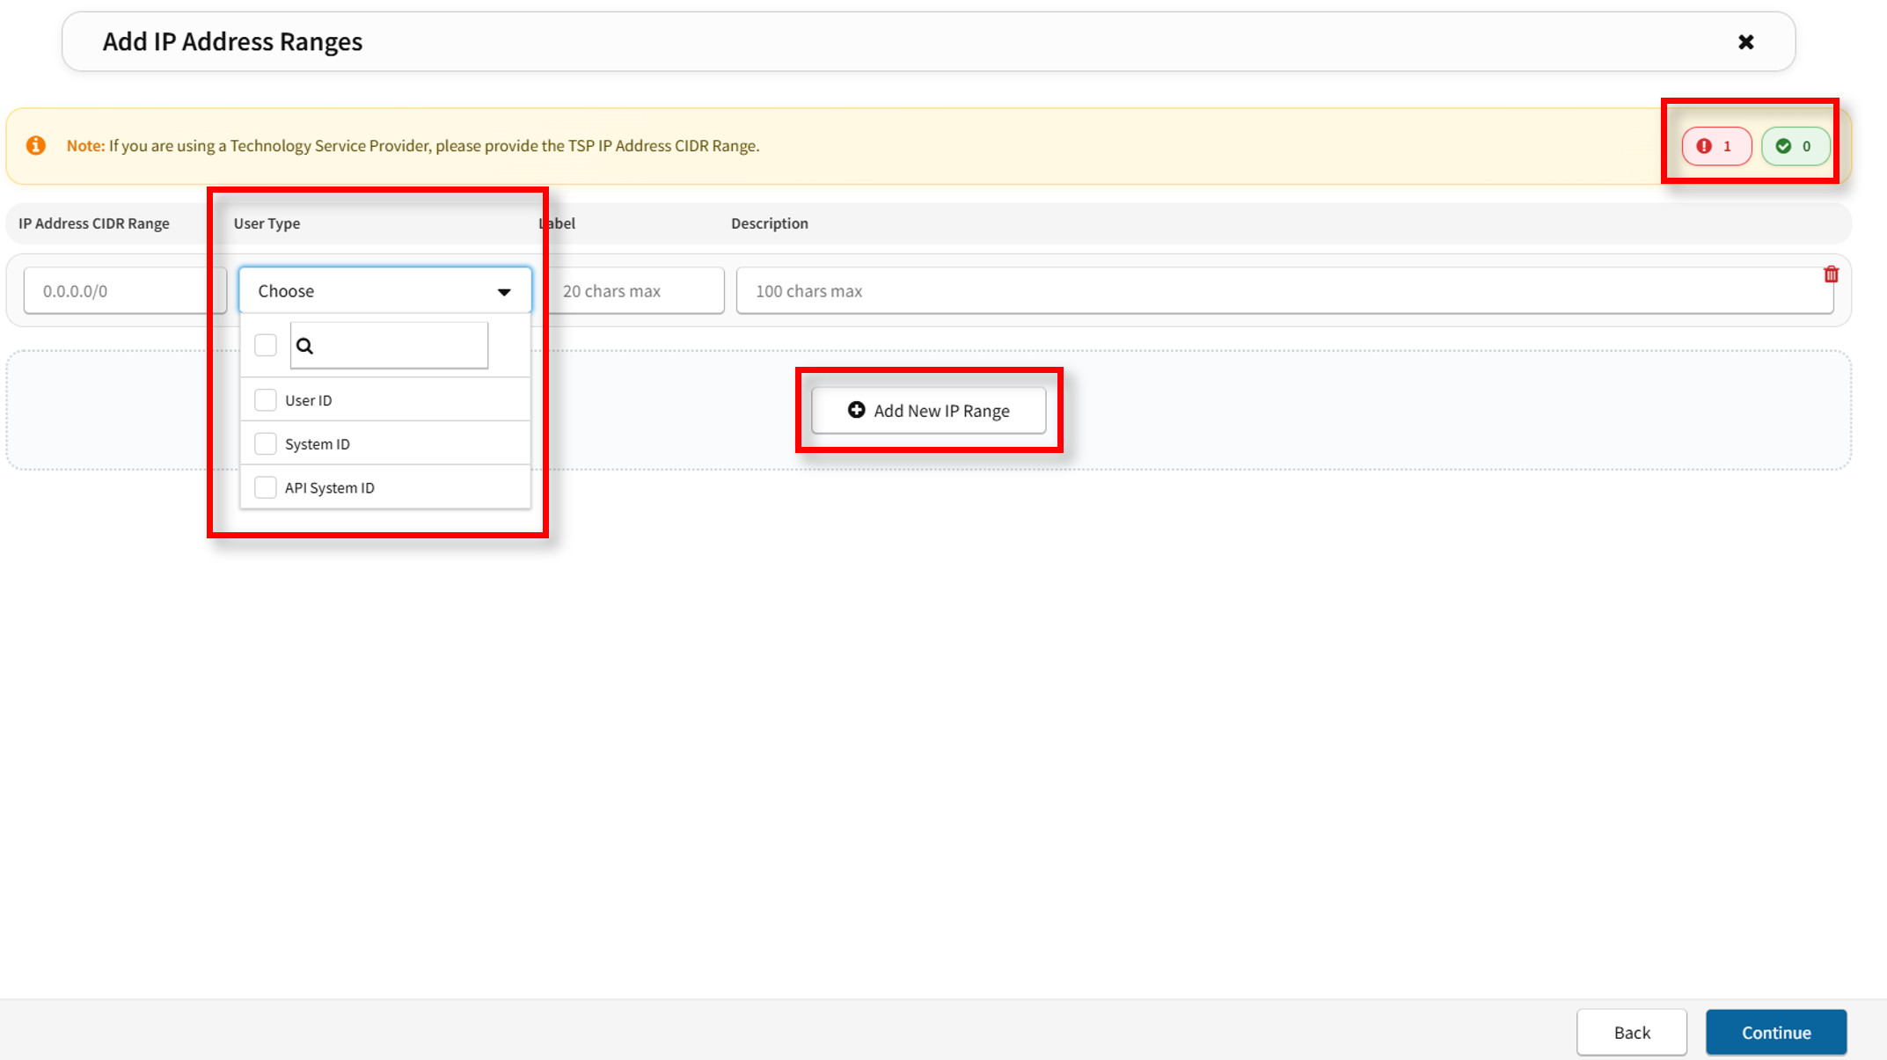Check the User ID option
1887x1060 pixels.
pos(266,400)
